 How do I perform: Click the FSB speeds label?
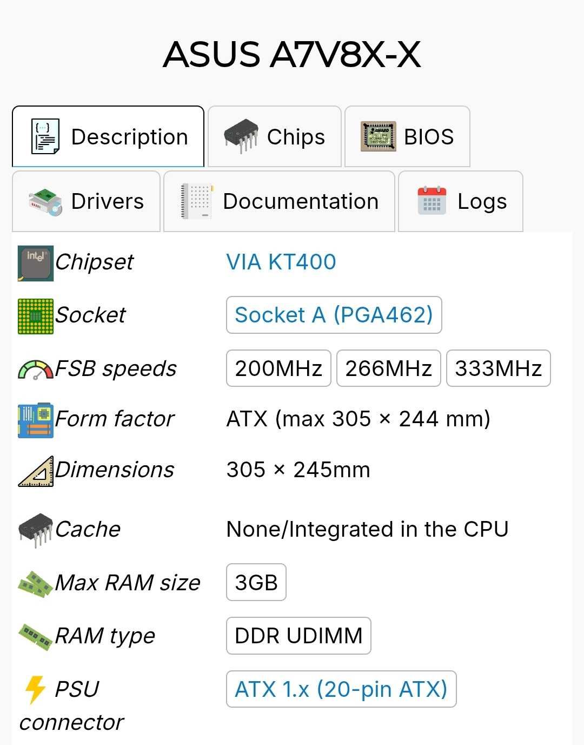pos(116,369)
